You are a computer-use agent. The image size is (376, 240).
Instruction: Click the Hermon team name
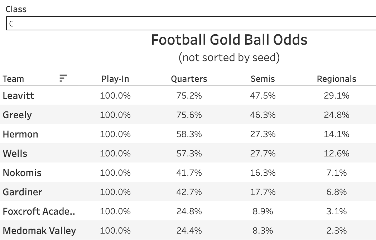click(x=20, y=134)
